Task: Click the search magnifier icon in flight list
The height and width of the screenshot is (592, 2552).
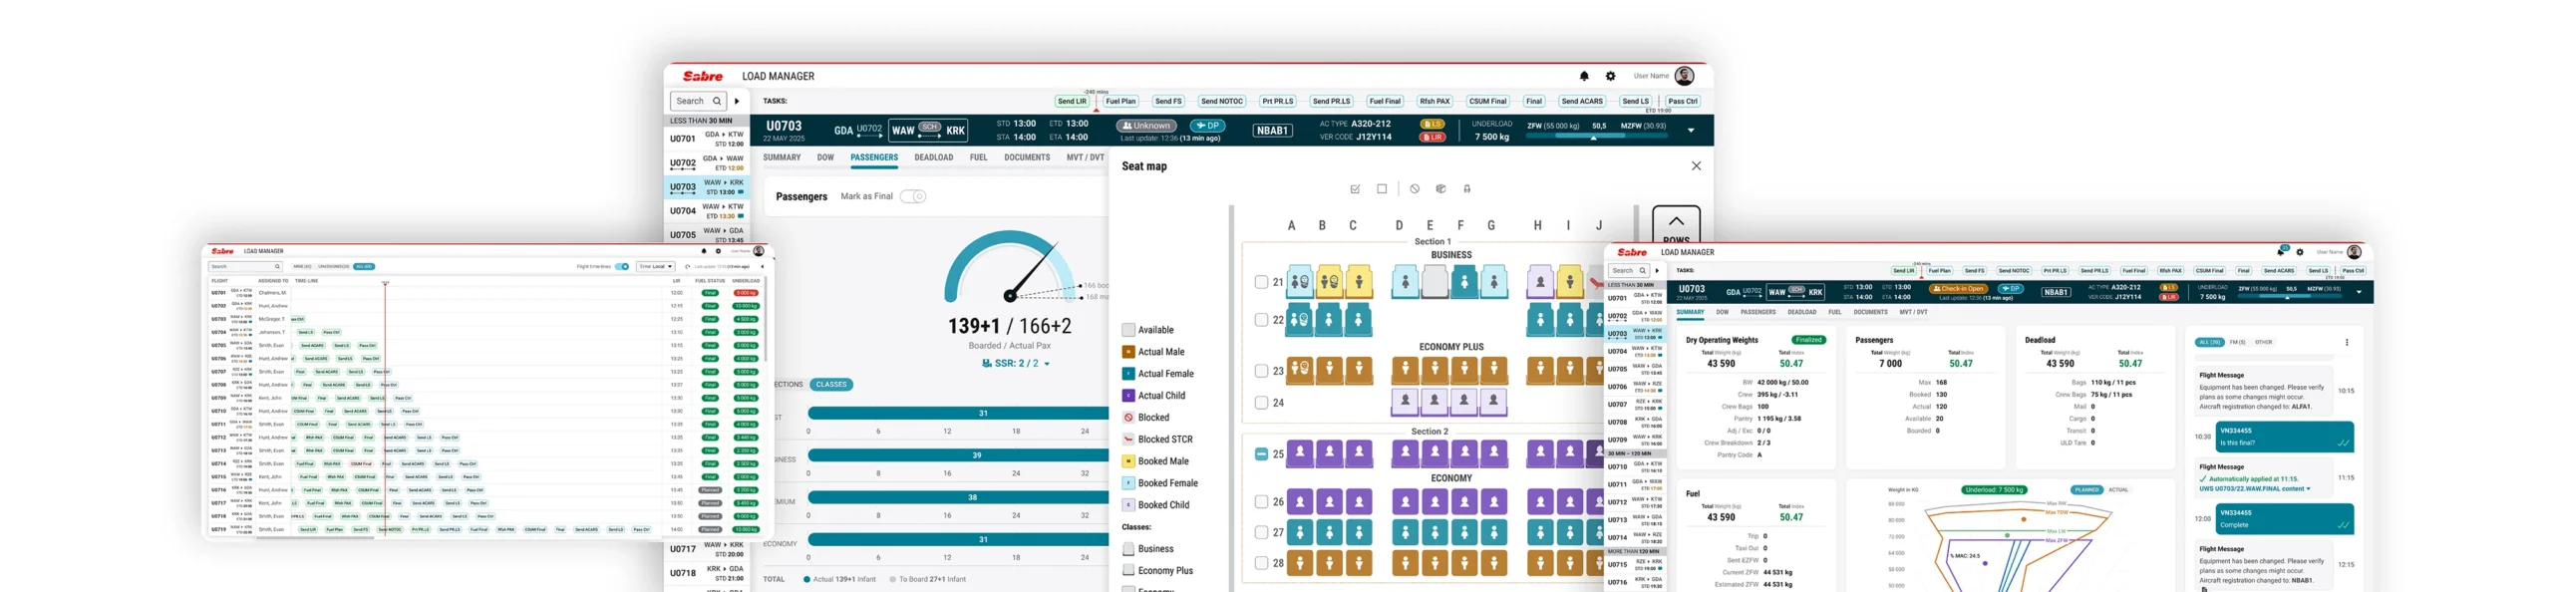Action: pos(716,101)
